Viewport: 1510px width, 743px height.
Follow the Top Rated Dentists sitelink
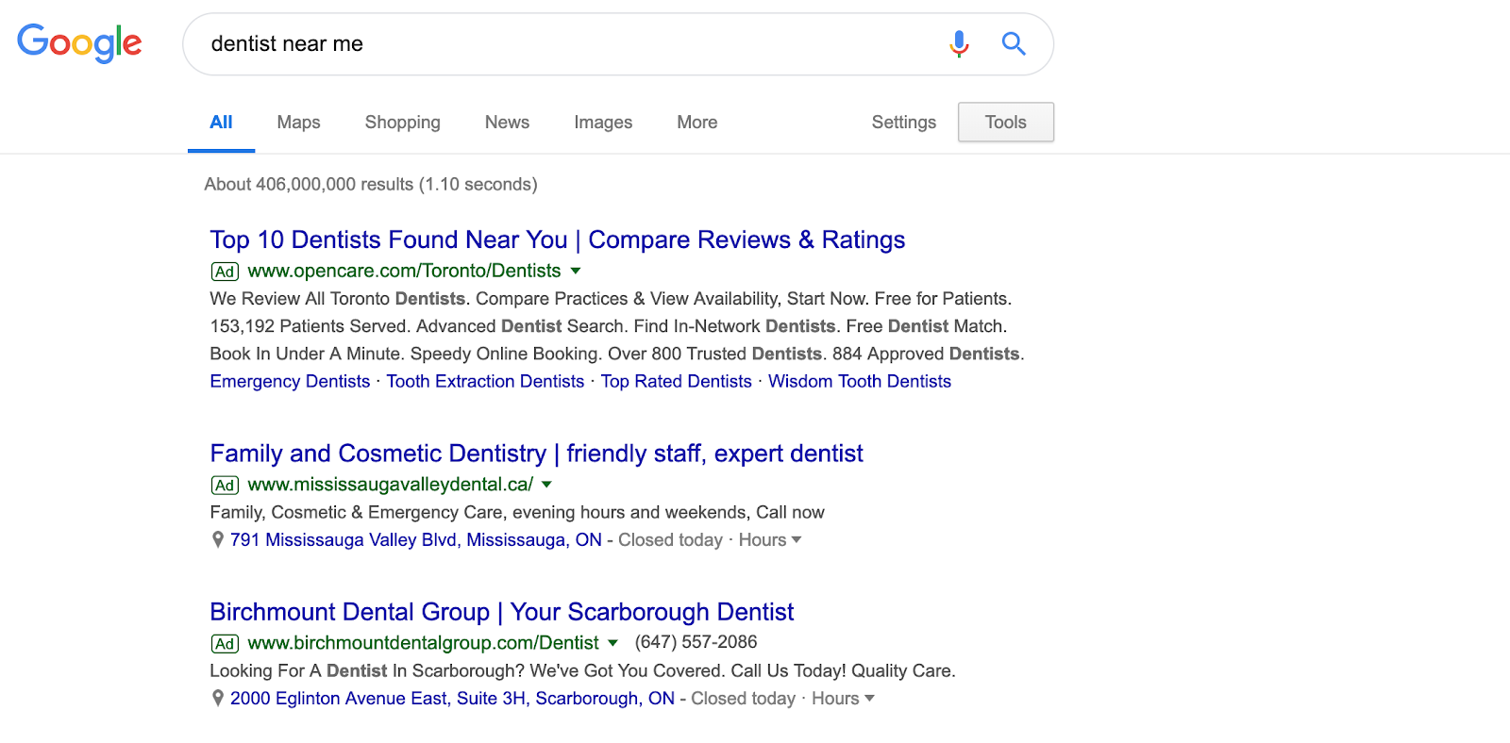pyautogui.click(x=677, y=382)
